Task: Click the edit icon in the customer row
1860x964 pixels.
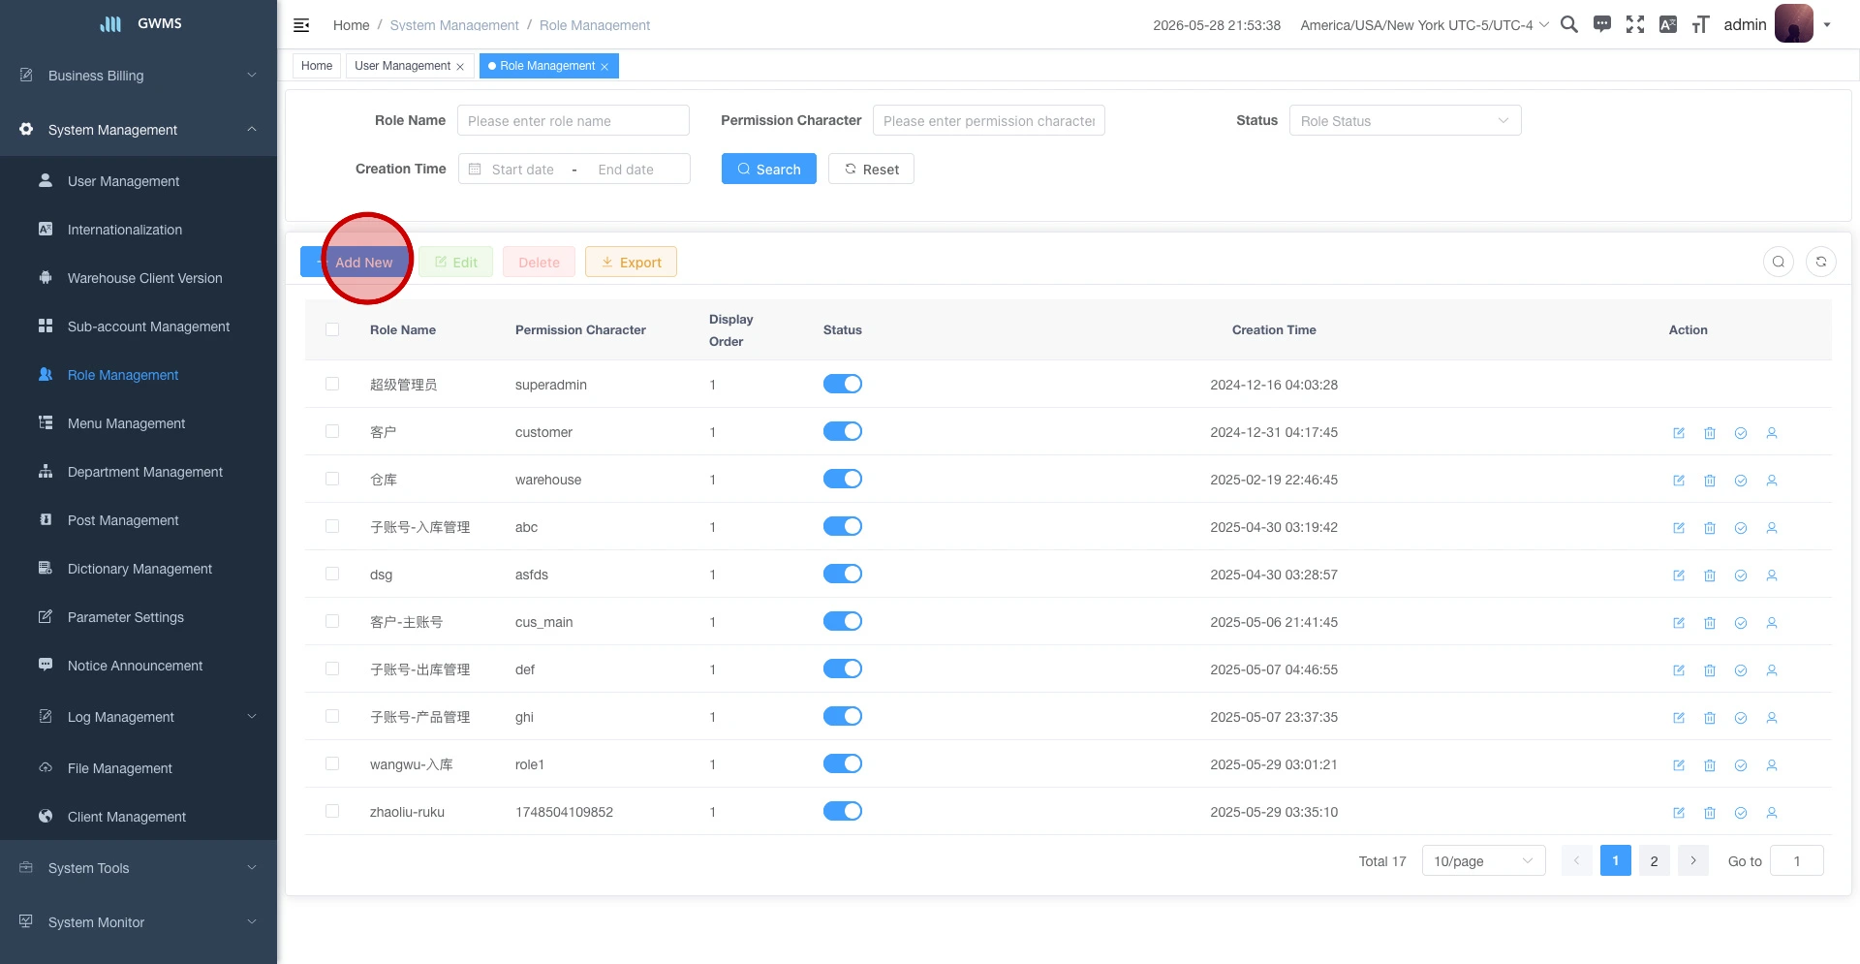Action: [x=1679, y=433]
